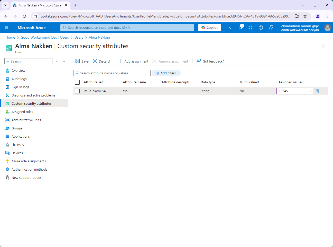Click the Assigned values field with 12345
Viewport: 333px width, 247px height.
click(292, 91)
